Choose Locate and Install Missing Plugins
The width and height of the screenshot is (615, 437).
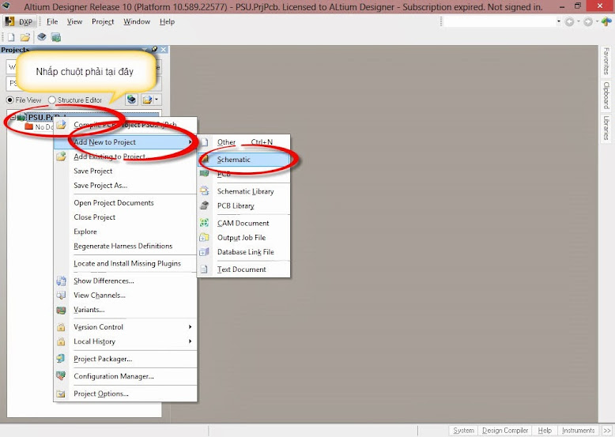point(125,263)
